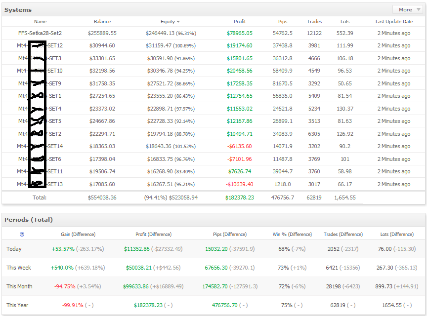Sort systems by Trades column header
The height and width of the screenshot is (316, 427).
click(314, 22)
